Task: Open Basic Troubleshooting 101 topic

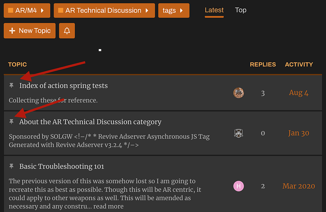Action: pos(61,166)
